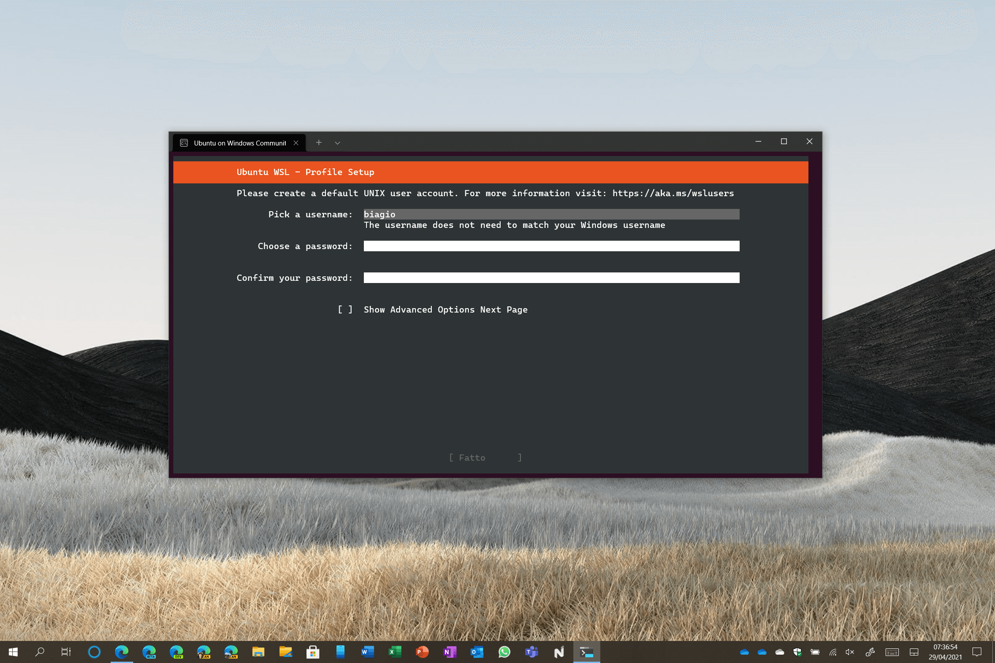Click the Windows Terminal taskbar icon
The height and width of the screenshot is (663, 995).
click(x=587, y=652)
